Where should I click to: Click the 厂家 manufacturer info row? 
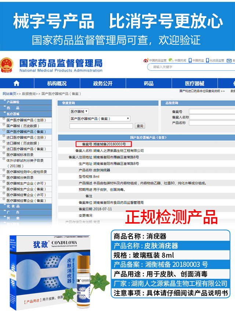171,283
